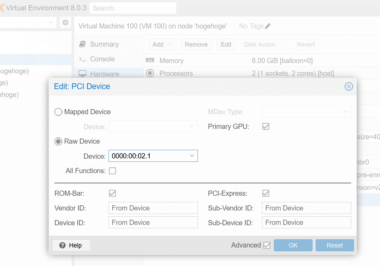Uncheck the PCI-Express checkbox
Screen dimensions: 380x266
[266, 193]
